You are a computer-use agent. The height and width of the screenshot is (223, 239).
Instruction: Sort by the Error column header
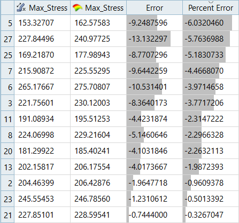pyautogui.click(x=155, y=7)
